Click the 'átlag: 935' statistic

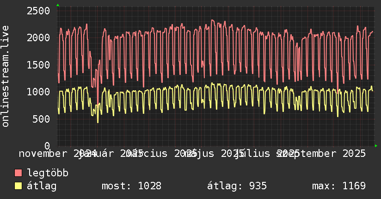coord(237,186)
